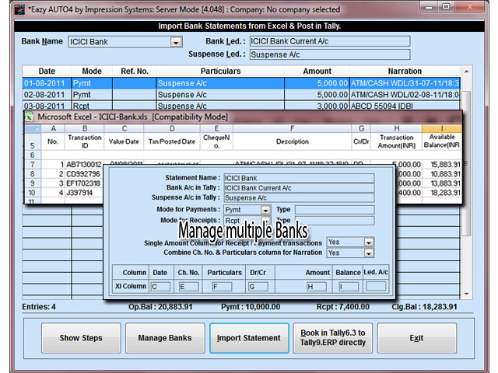Click the Ref. No. column header

135,71
